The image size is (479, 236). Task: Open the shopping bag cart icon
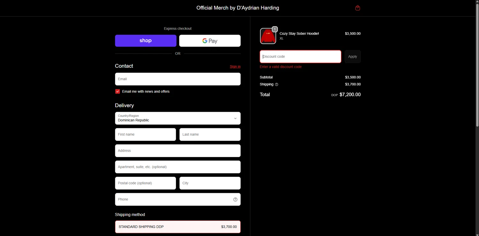pos(358,8)
